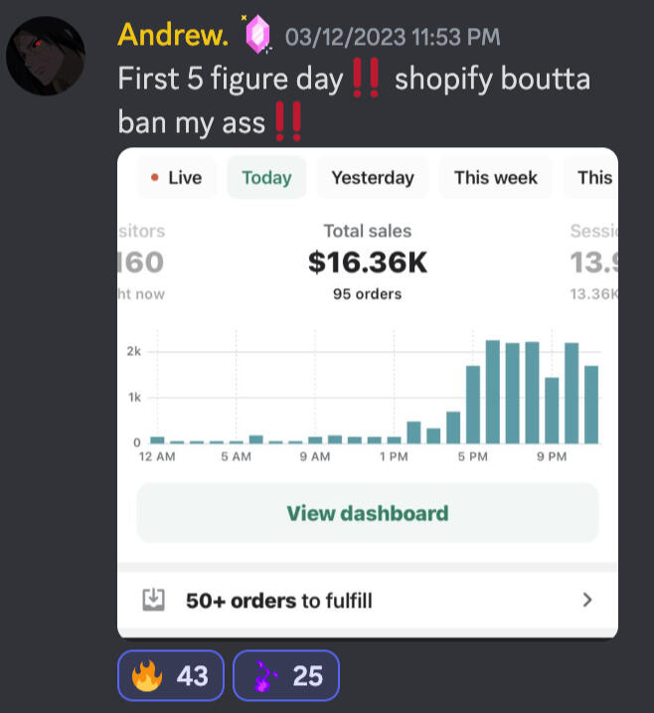Select the This week tab
Image resolution: width=654 pixels, height=713 pixels.
click(x=495, y=178)
